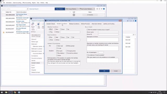The width and height of the screenshot is (167, 94).
Task: Check Roundabout accident option
Action: [x=57, y=53]
